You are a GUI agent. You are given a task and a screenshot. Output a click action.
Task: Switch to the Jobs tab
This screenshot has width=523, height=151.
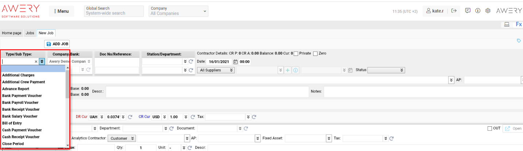tap(30, 33)
